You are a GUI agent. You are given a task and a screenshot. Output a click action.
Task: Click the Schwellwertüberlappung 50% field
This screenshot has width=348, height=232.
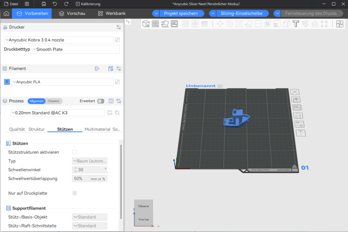[x=90, y=179]
